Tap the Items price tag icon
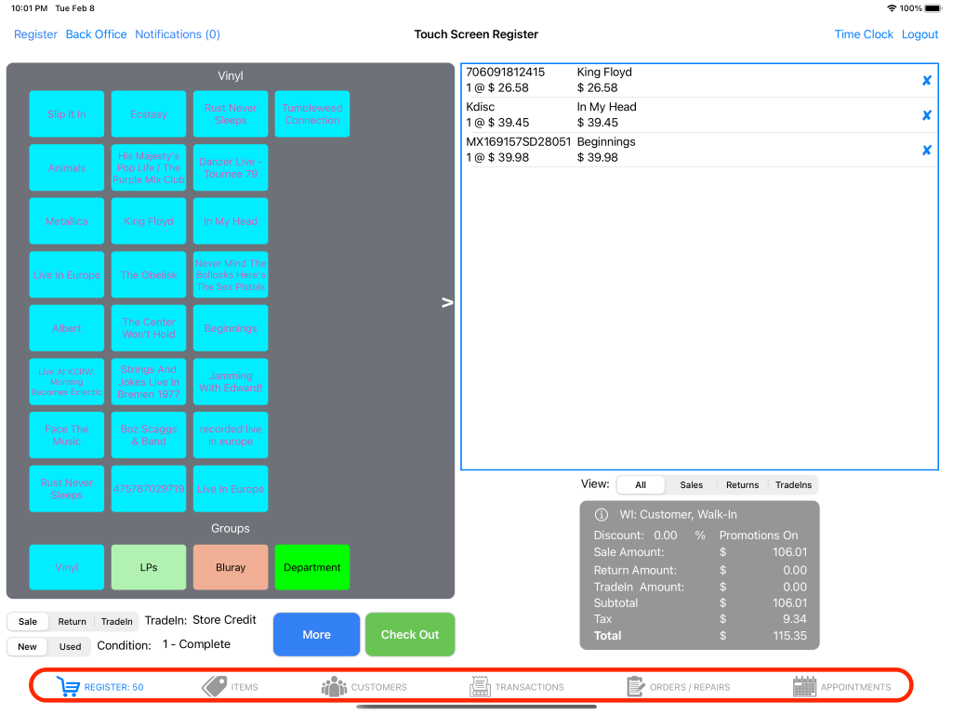Image resolution: width=953 pixels, height=714 pixels. [x=215, y=687]
